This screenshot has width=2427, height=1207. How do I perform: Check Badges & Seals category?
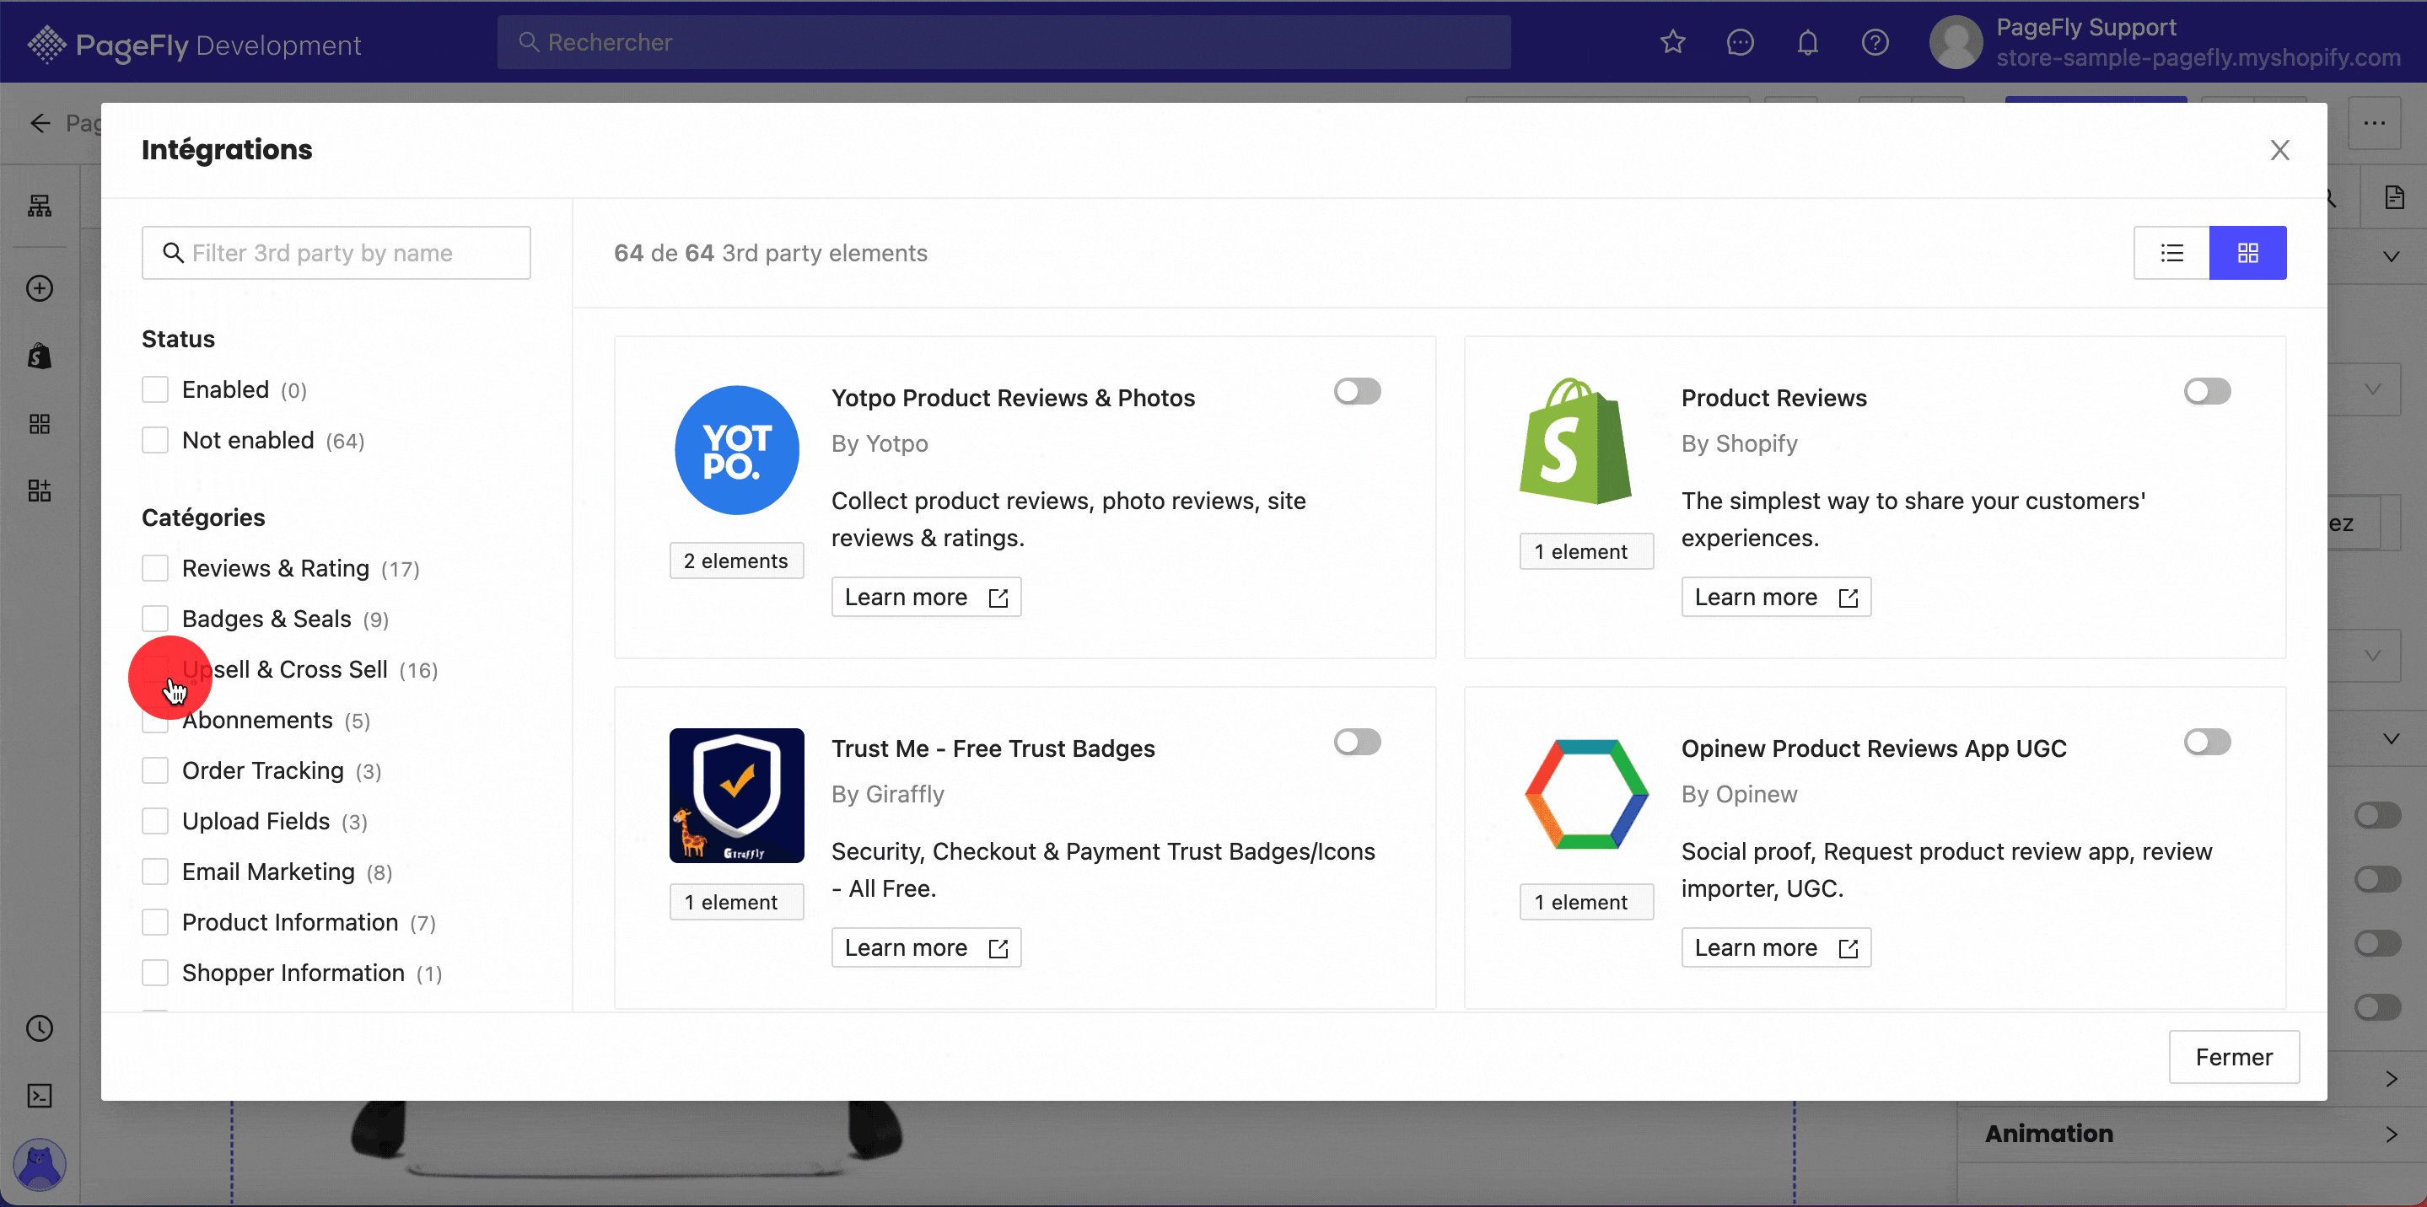click(154, 619)
